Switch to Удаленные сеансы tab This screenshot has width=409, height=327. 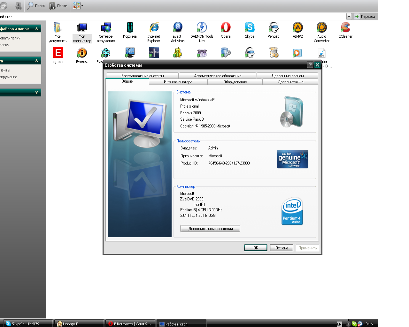click(x=288, y=76)
